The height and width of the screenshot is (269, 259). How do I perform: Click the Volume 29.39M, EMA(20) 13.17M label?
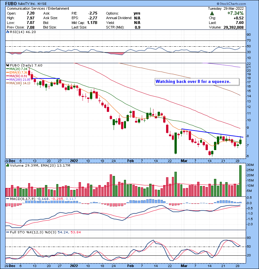tap(40, 166)
